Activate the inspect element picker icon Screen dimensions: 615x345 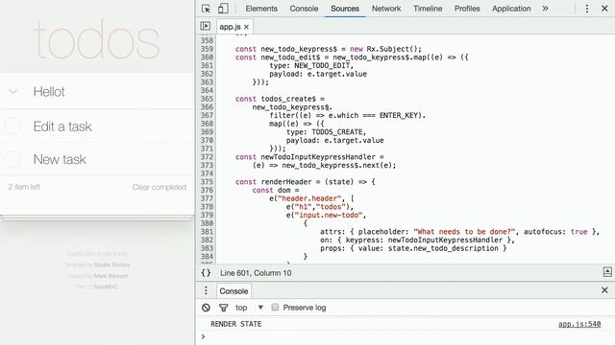pyautogui.click(x=206, y=9)
